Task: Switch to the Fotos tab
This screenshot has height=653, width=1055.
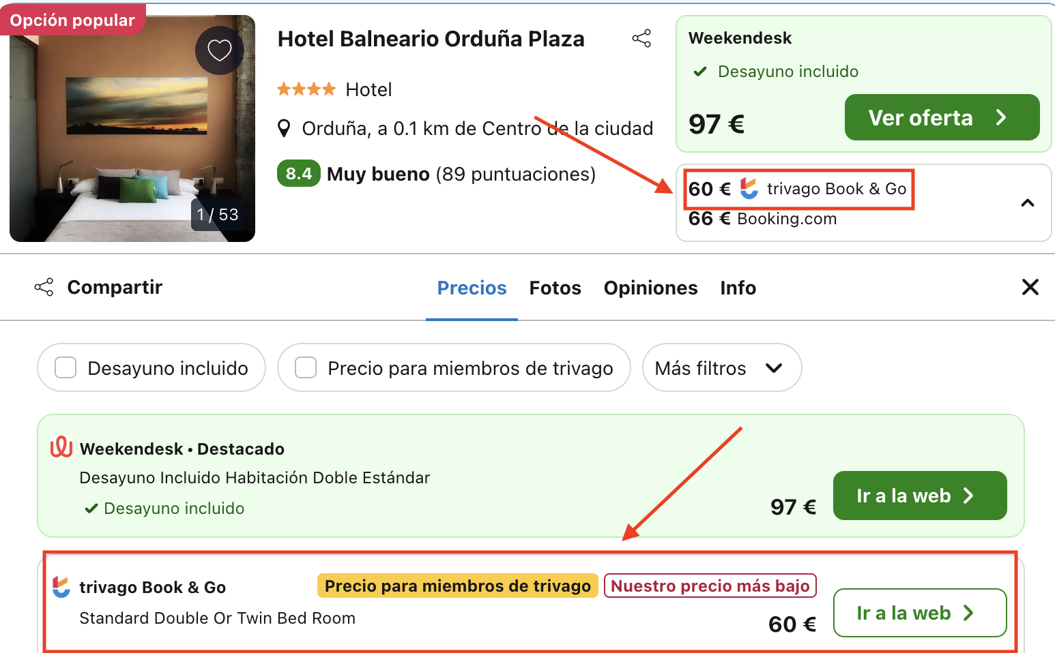Action: click(x=555, y=288)
